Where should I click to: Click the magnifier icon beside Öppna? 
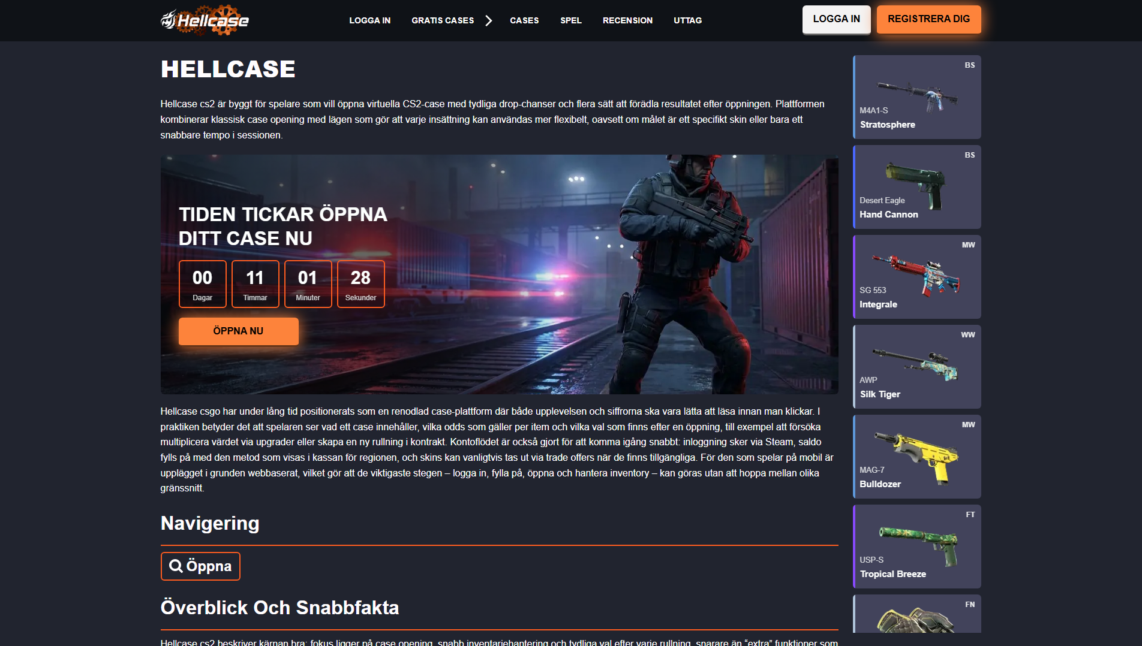[x=176, y=566]
